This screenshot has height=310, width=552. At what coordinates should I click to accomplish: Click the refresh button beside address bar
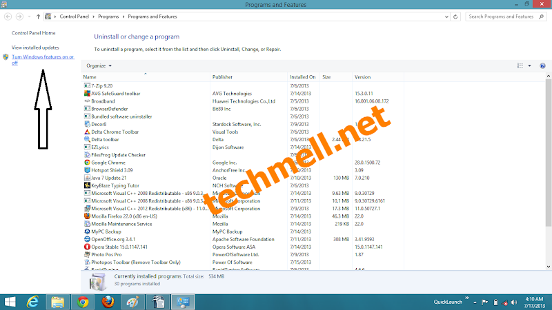(455, 17)
